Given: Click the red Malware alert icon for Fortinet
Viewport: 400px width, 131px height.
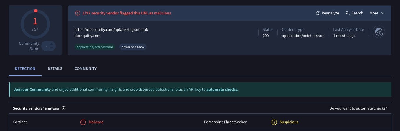Looking at the screenshot, I should 83,122.
